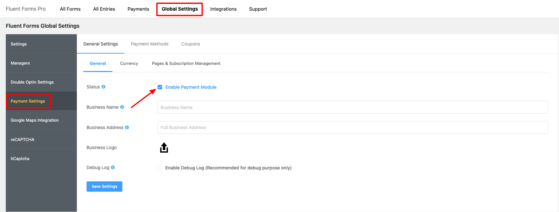Open hCaptcha settings in the sidebar
Viewport: 559px width, 212px height.
coord(41,158)
